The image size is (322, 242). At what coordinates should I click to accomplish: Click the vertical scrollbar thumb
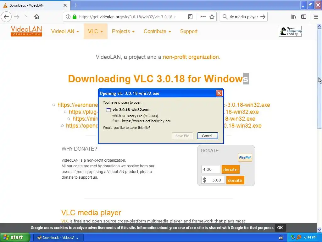(319, 78)
